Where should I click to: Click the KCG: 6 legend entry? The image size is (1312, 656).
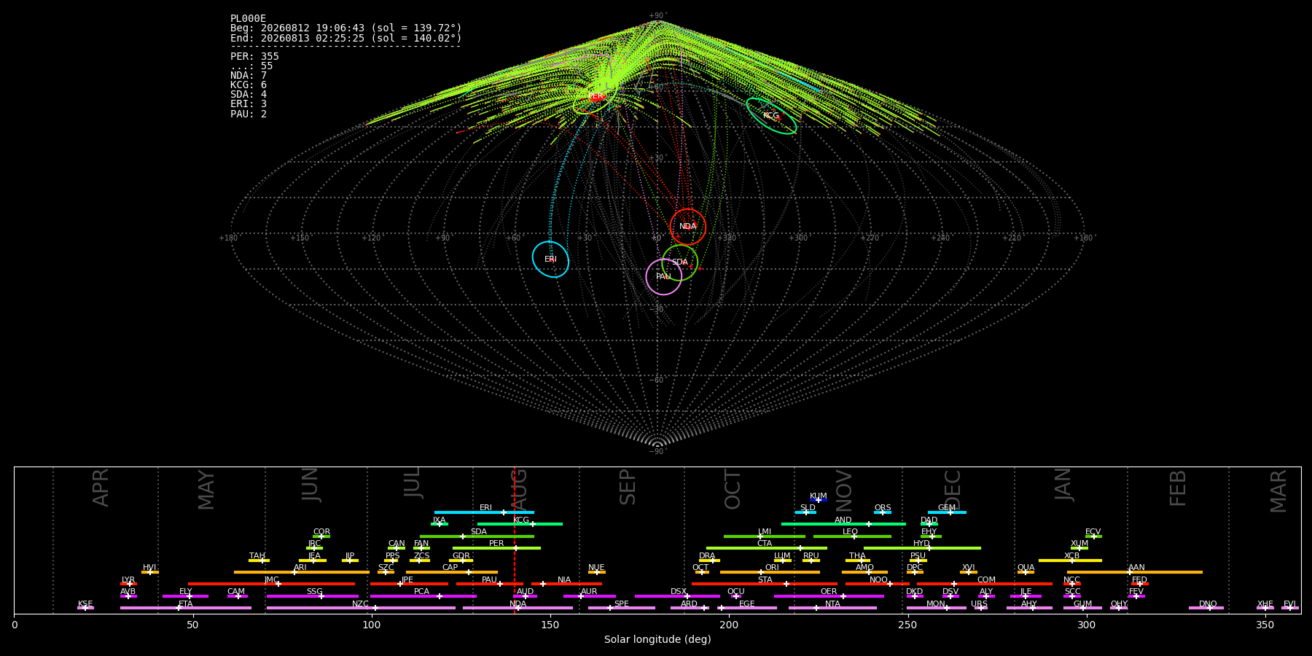point(249,85)
